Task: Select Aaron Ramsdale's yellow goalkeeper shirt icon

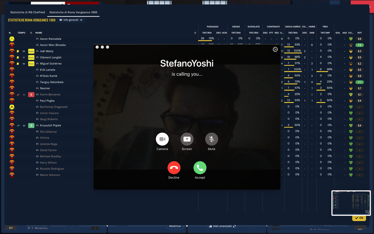Action: (12, 39)
